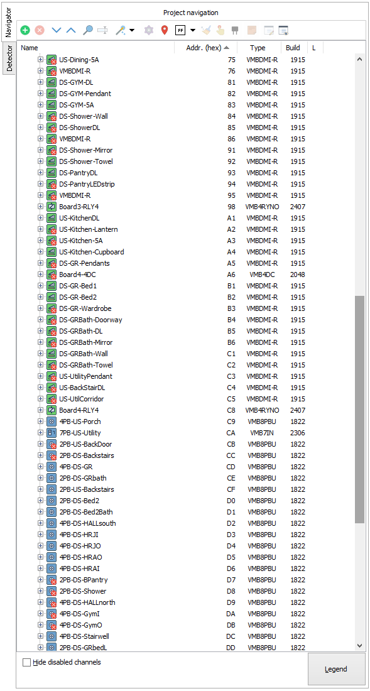This screenshot has height=691, width=370.
Task: Open the Legend button
Action: pyautogui.click(x=336, y=669)
